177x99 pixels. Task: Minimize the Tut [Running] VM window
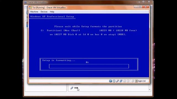136,7
